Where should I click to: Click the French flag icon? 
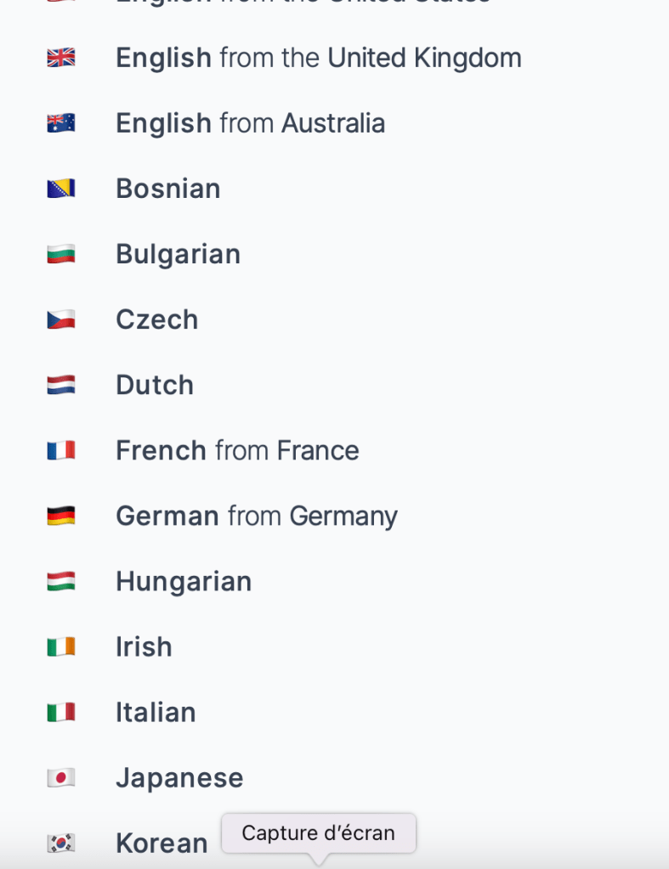click(x=61, y=450)
